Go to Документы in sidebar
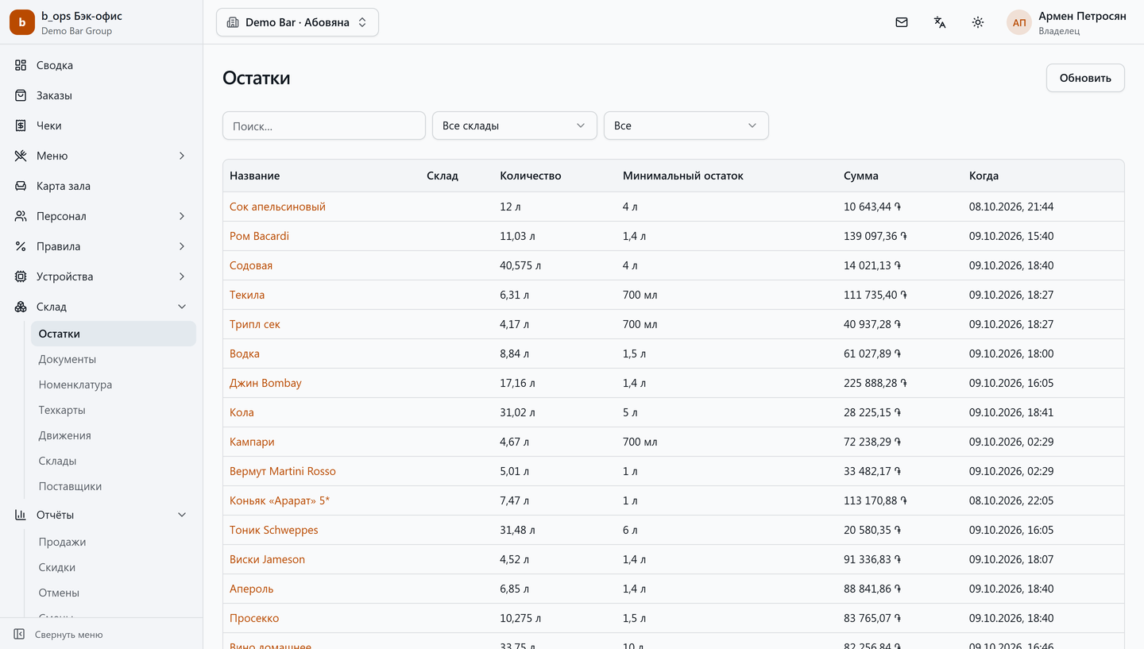1144x649 pixels. point(114,359)
